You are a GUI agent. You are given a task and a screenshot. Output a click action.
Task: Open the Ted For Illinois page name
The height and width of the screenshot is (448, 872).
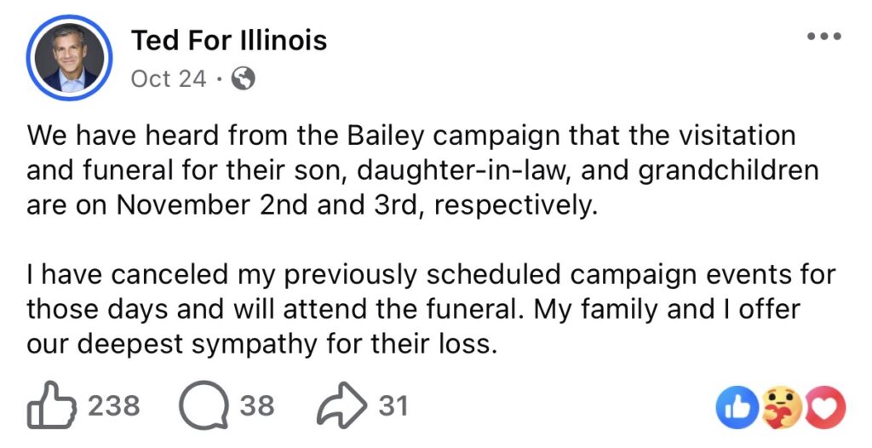[229, 40]
